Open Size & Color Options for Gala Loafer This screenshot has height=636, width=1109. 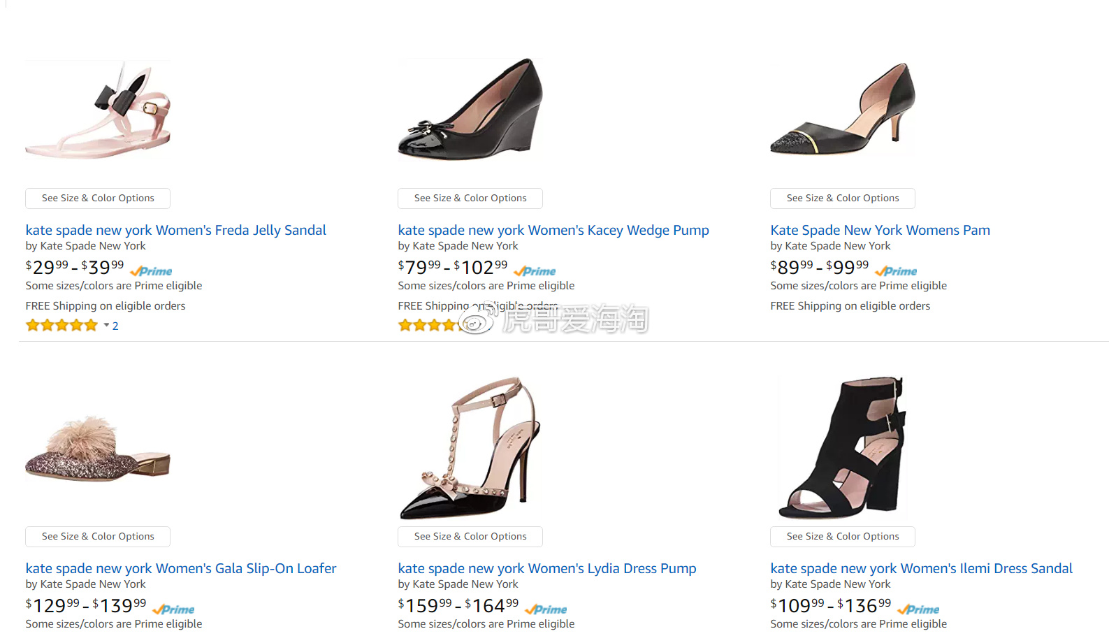tap(98, 537)
